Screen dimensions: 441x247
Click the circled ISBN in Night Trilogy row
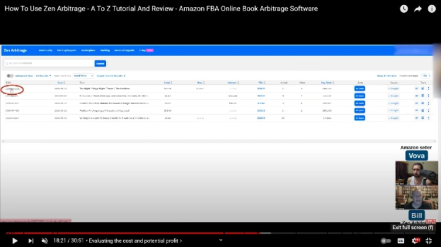(x=12, y=89)
